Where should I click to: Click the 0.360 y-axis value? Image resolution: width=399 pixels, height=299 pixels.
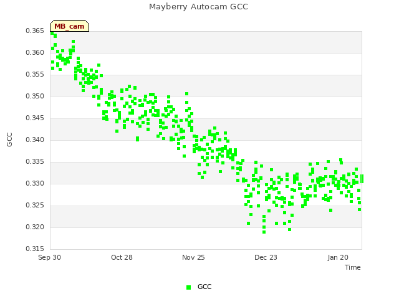pyautogui.click(x=35, y=52)
